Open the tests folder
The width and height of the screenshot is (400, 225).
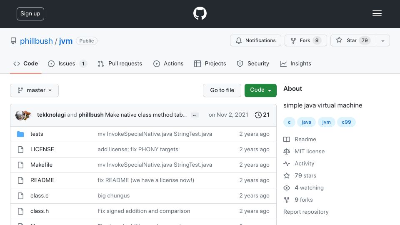tap(37, 134)
